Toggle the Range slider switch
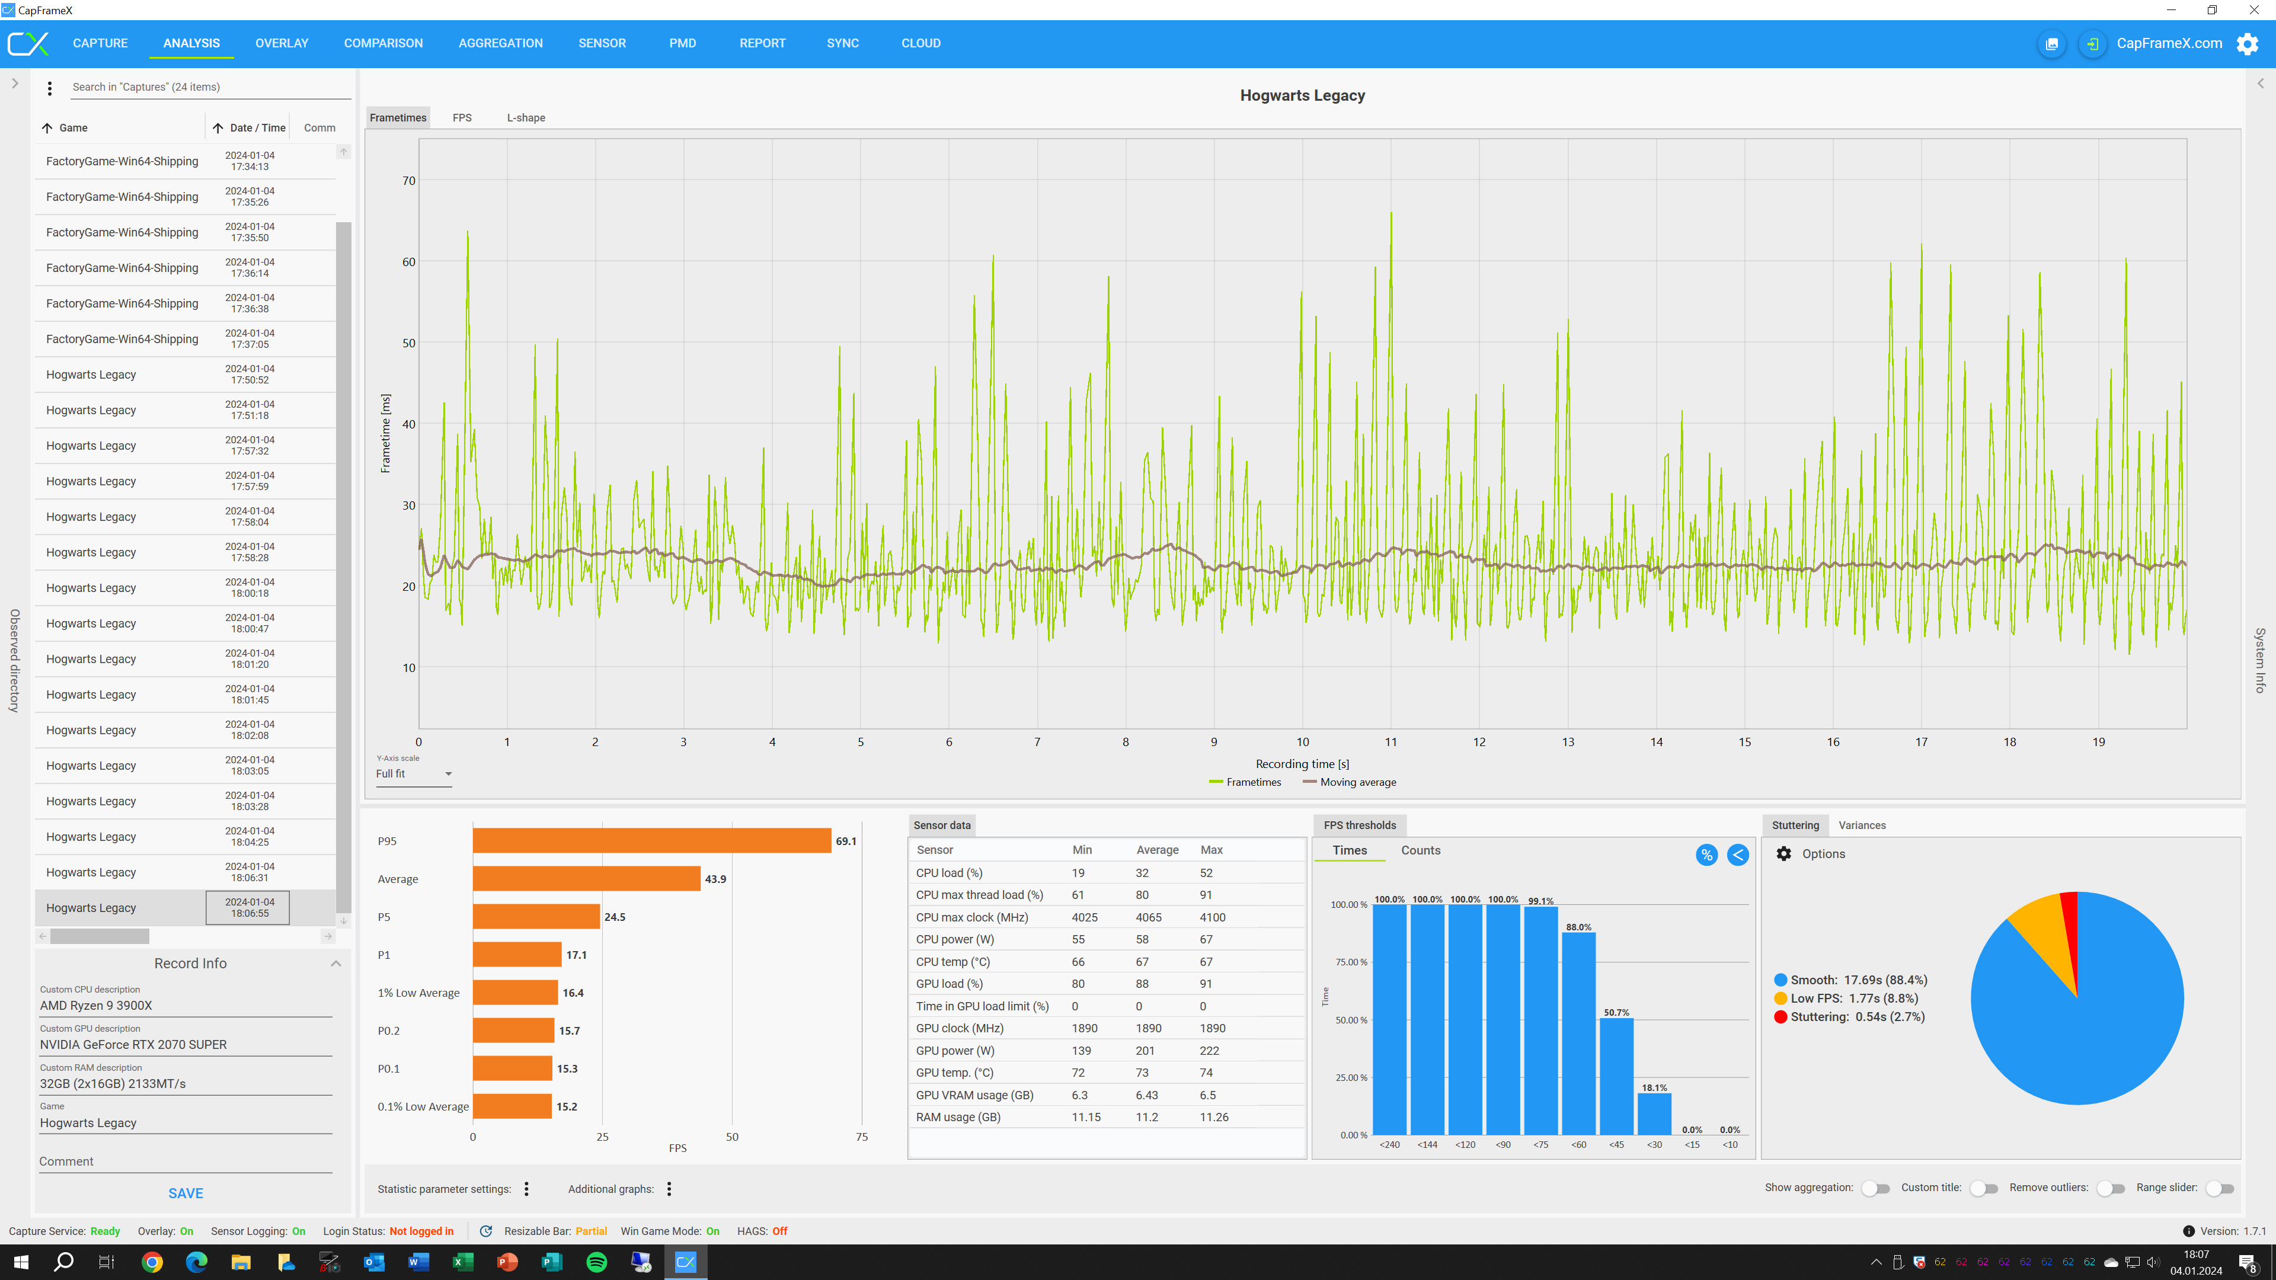Image resolution: width=2276 pixels, height=1280 pixels. point(2220,1188)
